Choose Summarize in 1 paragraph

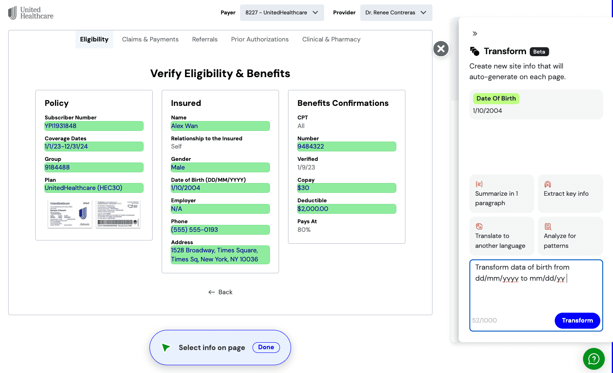click(x=502, y=194)
